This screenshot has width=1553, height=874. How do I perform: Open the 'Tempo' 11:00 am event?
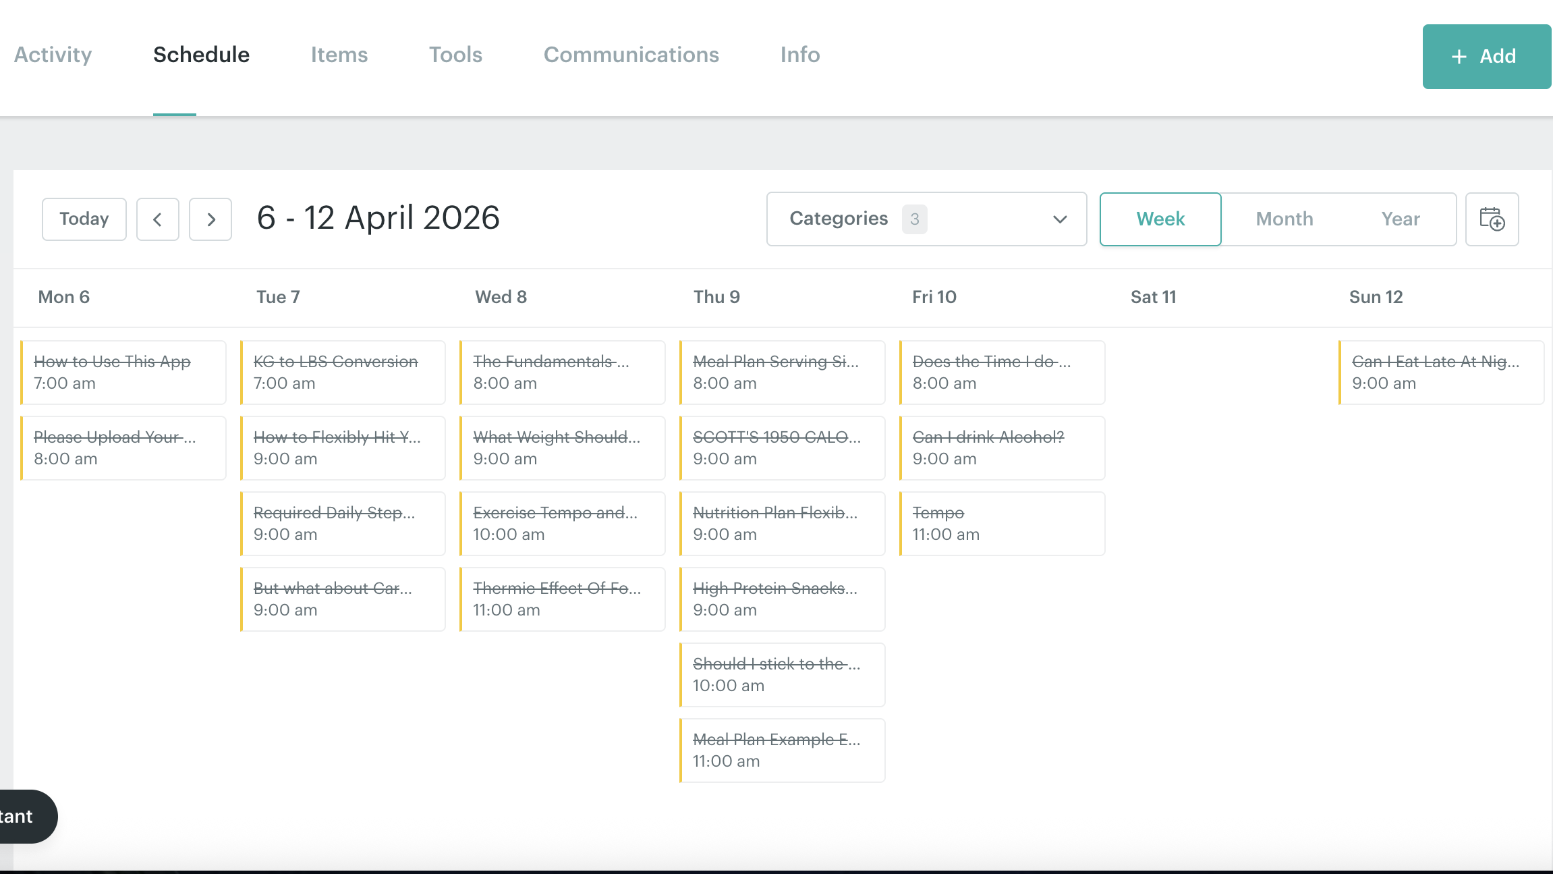click(1002, 523)
